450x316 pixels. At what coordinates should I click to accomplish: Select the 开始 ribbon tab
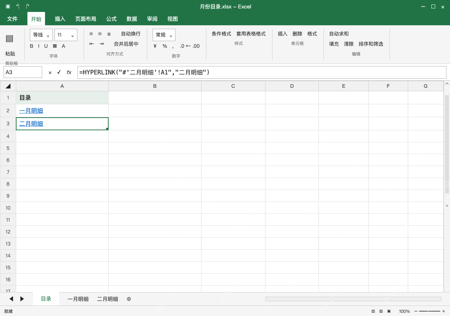tap(36, 19)
